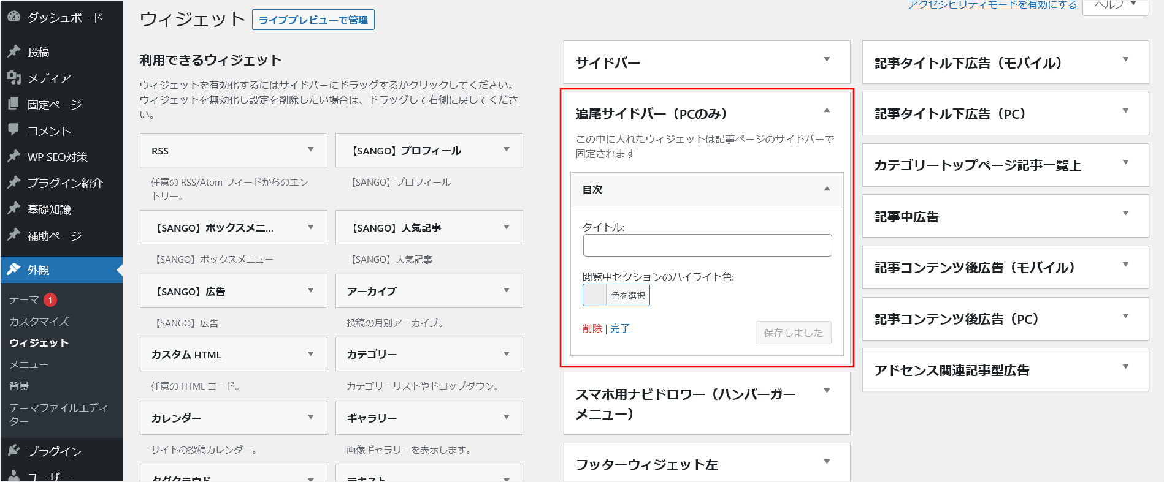
Task: Expand the RSS widget dropdown
Action: [x=310, y=150]
